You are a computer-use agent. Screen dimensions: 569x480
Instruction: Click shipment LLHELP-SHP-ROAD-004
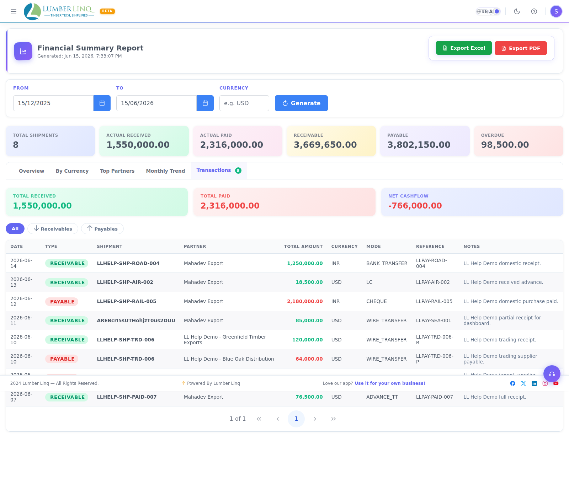click(128, 263)
